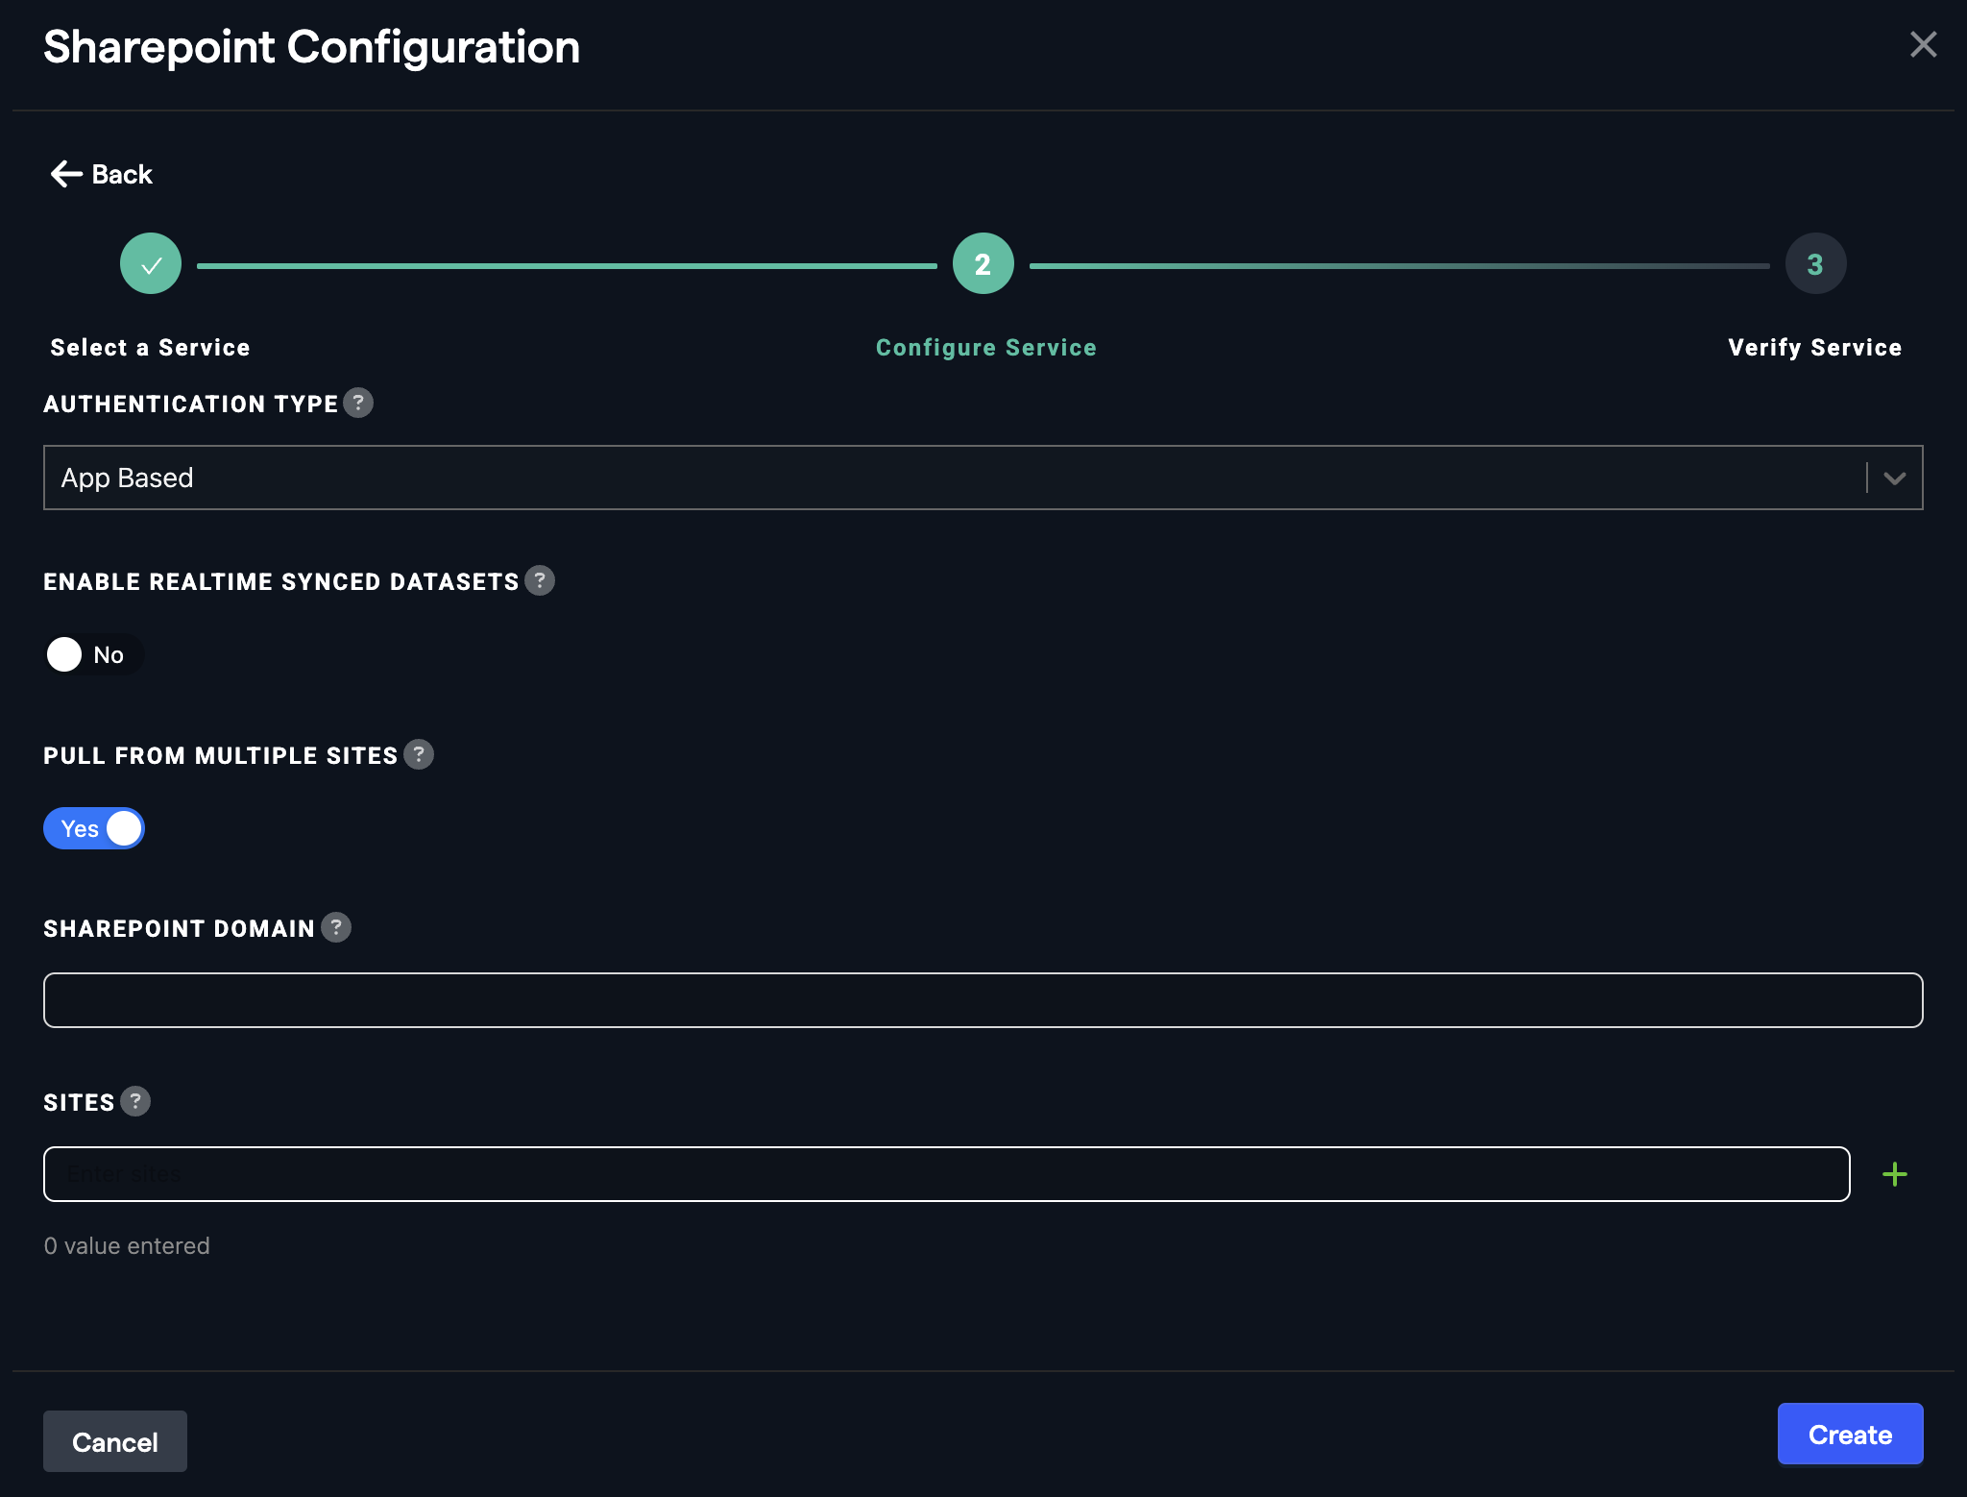Close the Sharepoint Configuration dialog

click(x=1923, y=44)
